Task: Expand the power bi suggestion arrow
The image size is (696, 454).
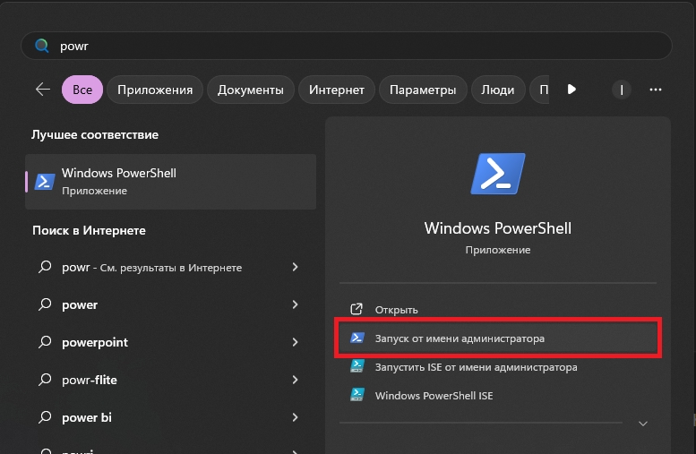Action: click(295, 417)
